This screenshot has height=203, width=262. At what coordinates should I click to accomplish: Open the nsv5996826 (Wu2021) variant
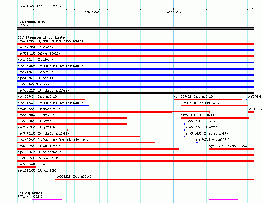pyautogui.click(x=197, y=115)
